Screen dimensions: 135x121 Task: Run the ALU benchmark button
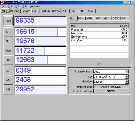pyautogui.click(x=8, y=32)
